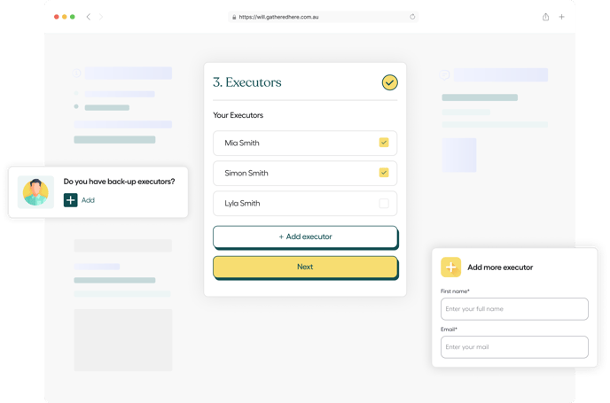The height and width of the screenshot is (403, 610).
Task: Click the browser URL address bar
Action: [319, 17]
